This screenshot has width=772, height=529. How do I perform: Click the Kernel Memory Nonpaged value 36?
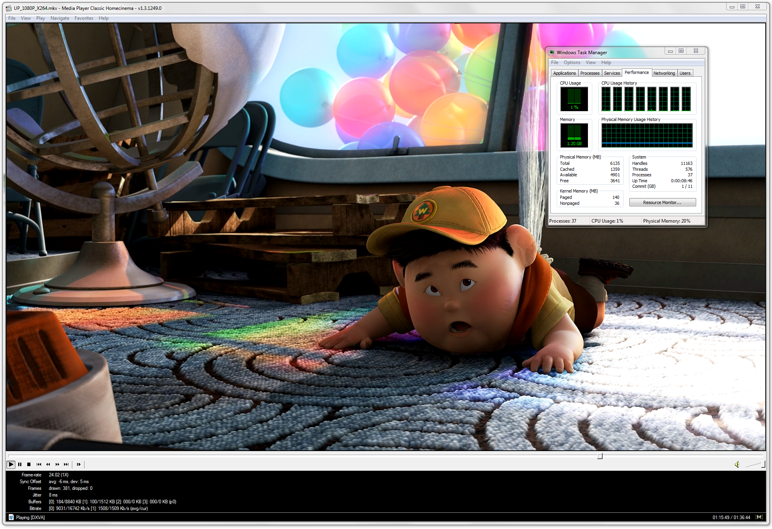pyautogui.click(x=617, y=203)
